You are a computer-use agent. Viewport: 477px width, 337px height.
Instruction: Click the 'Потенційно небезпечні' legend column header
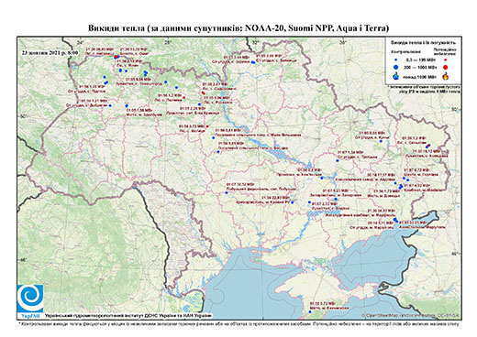(x=445, y=51)
